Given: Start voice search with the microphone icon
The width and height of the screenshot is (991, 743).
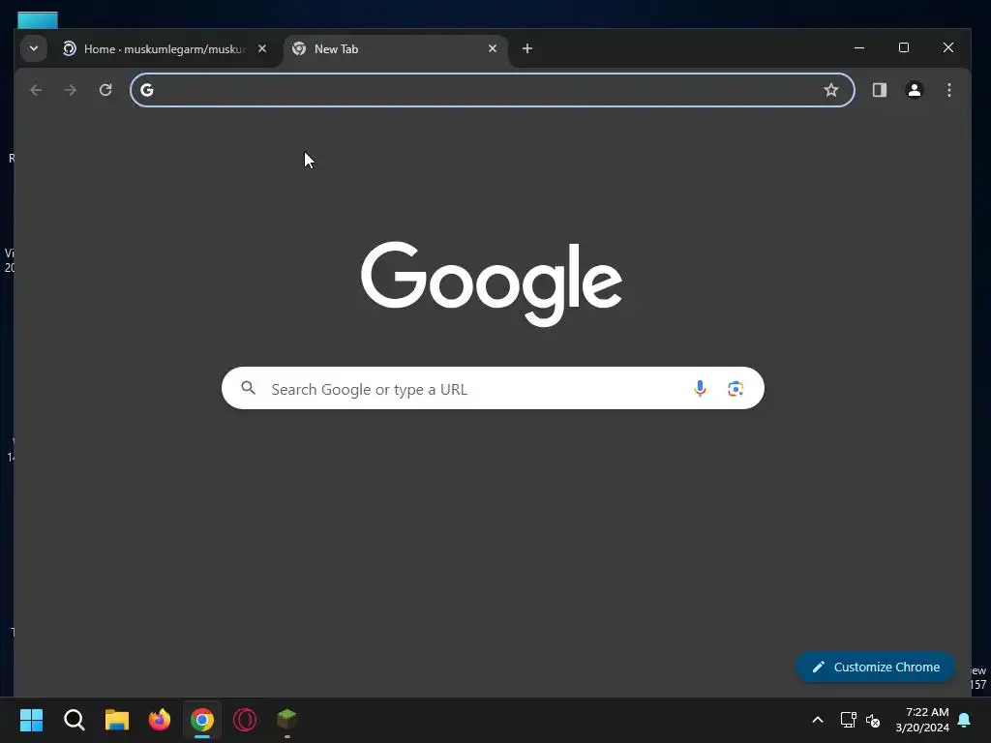Looking at the screenshot, I should (x=700, y=389).
